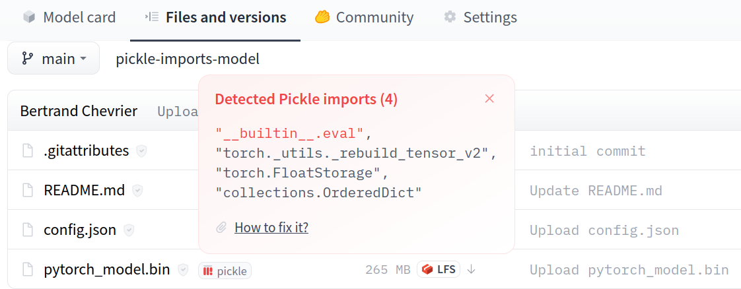The width and height of the screenshot is (741, 289).
Task: Open the config.json file
Action: coord(80,230)
